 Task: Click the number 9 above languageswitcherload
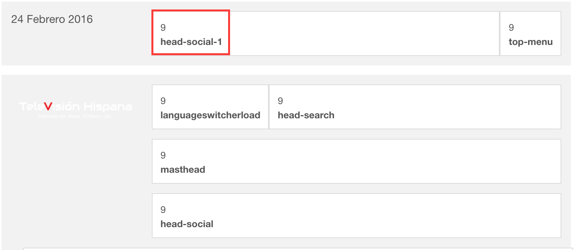[163, 101]
